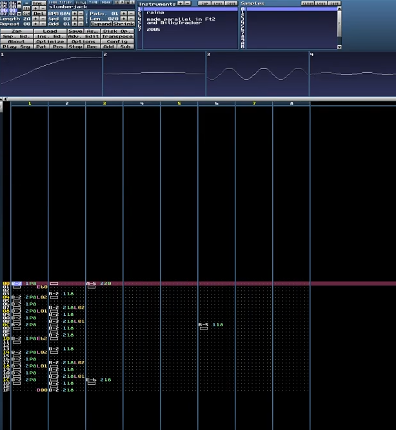Stop playback

[x=75, y=46]
